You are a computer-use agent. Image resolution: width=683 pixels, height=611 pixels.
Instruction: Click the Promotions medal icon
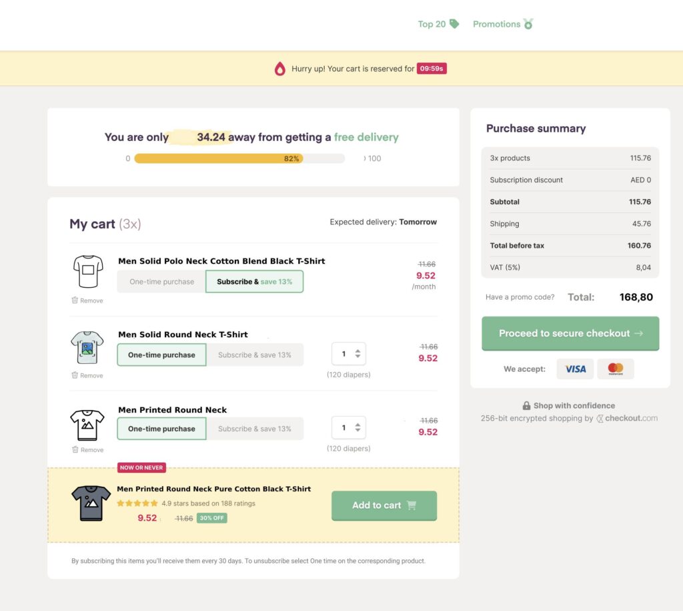pos(529,24)
